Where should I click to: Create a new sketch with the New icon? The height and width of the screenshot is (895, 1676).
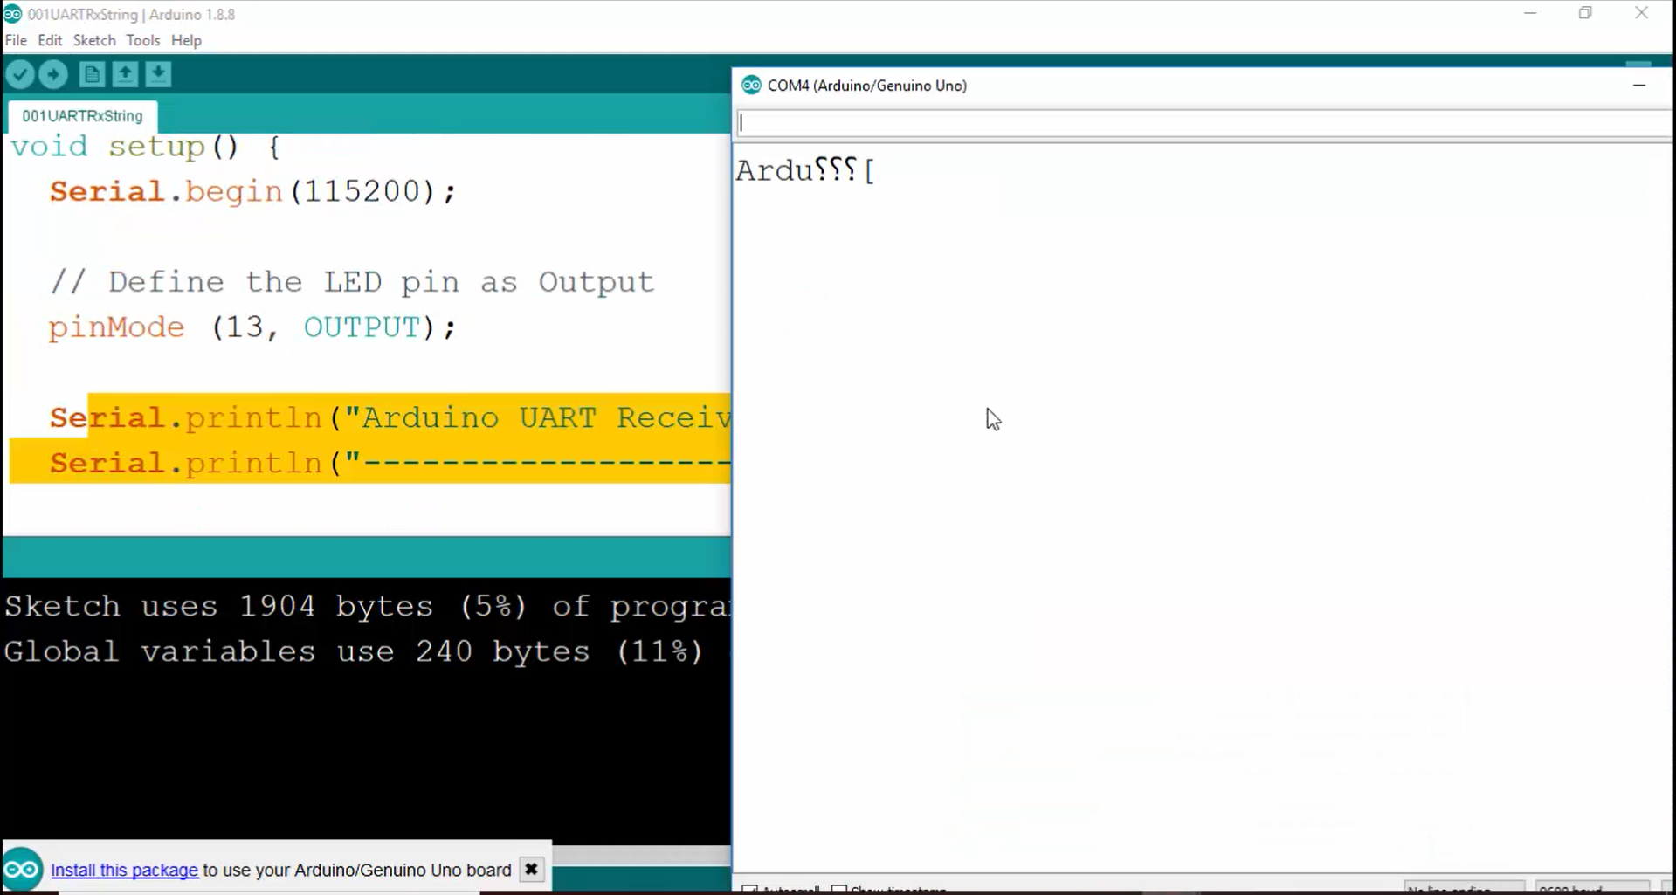[x=92, y=75]
